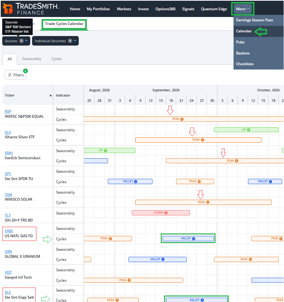Click the URA cycles VALLEY bar
Screen dimensions: 284x302
tap(158, 259)
